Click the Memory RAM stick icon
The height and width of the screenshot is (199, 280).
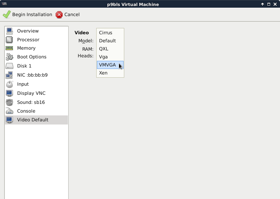(9, 48)
